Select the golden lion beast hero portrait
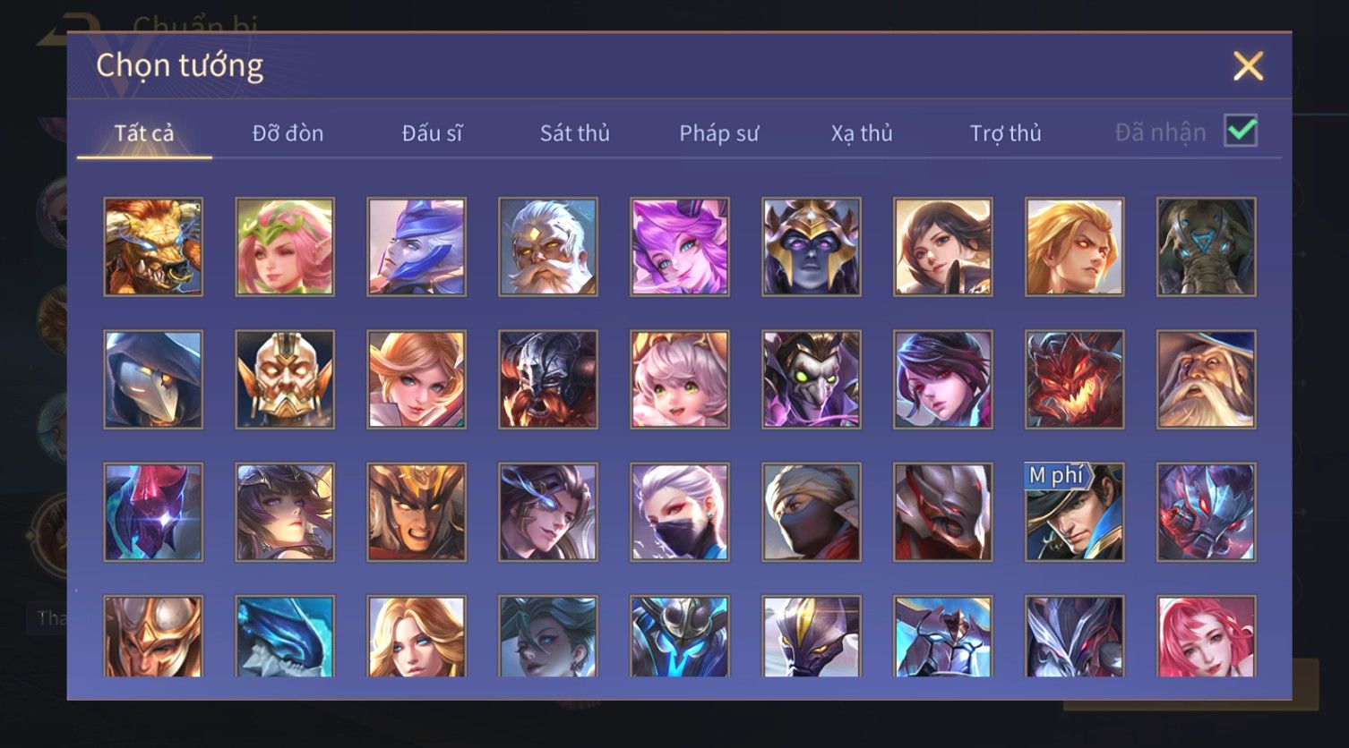 point(153,247)
